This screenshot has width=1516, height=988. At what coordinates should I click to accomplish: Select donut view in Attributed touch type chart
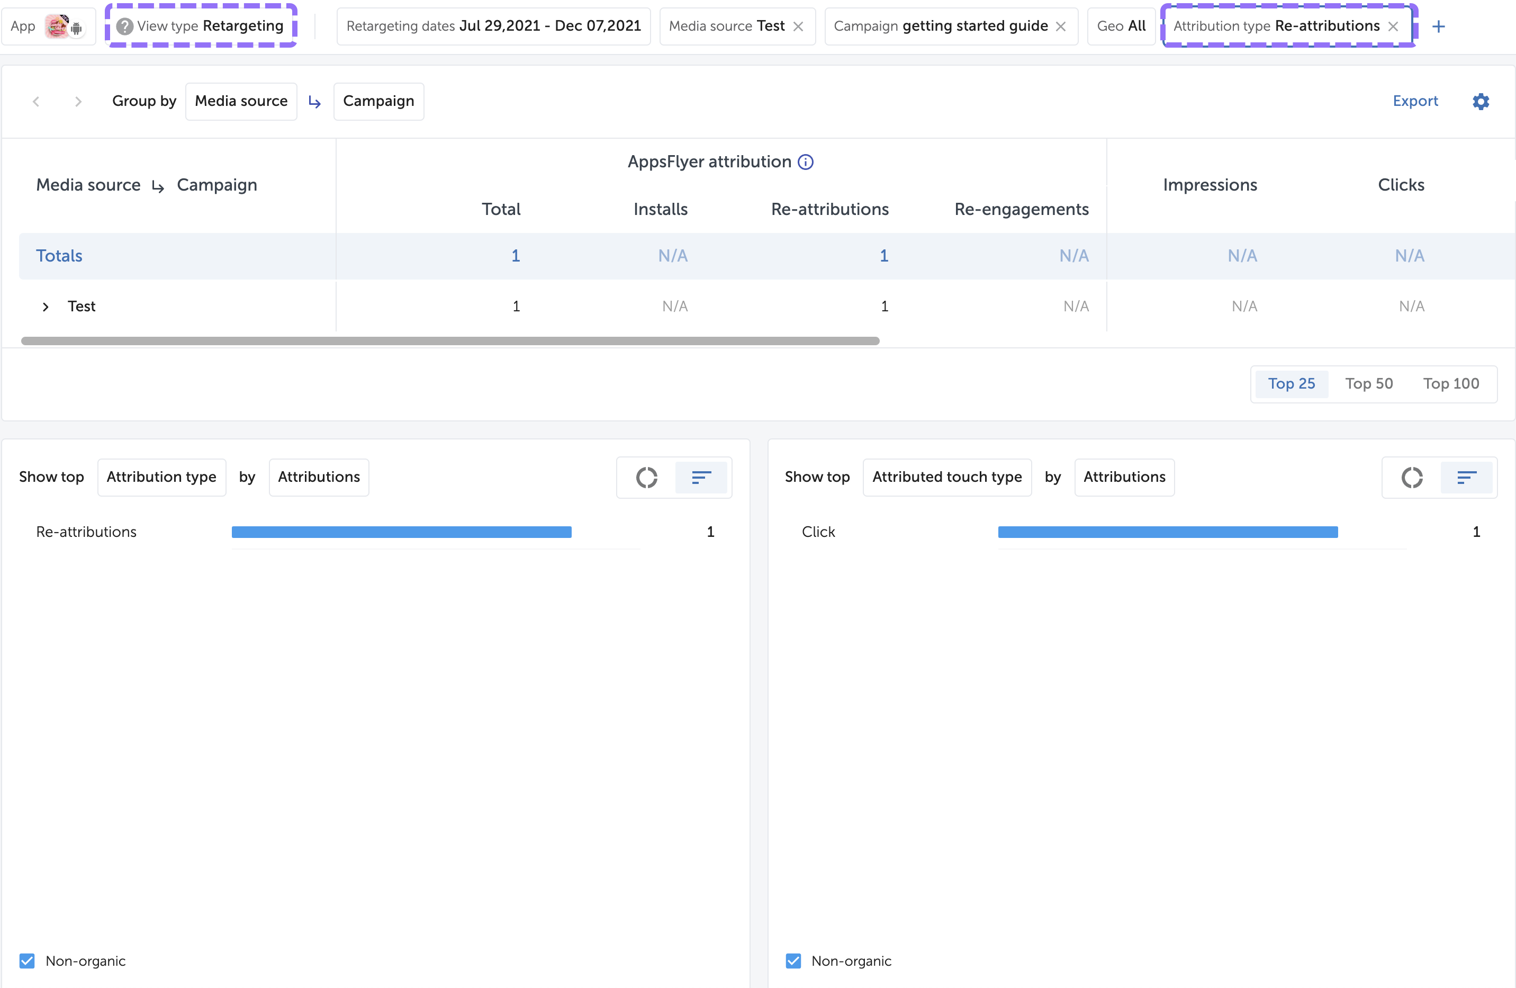click(x=1412, y=477)
